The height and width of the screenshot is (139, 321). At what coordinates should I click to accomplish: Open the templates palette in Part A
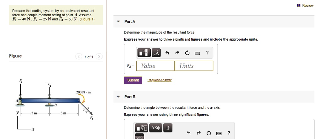tap(144, 53)
